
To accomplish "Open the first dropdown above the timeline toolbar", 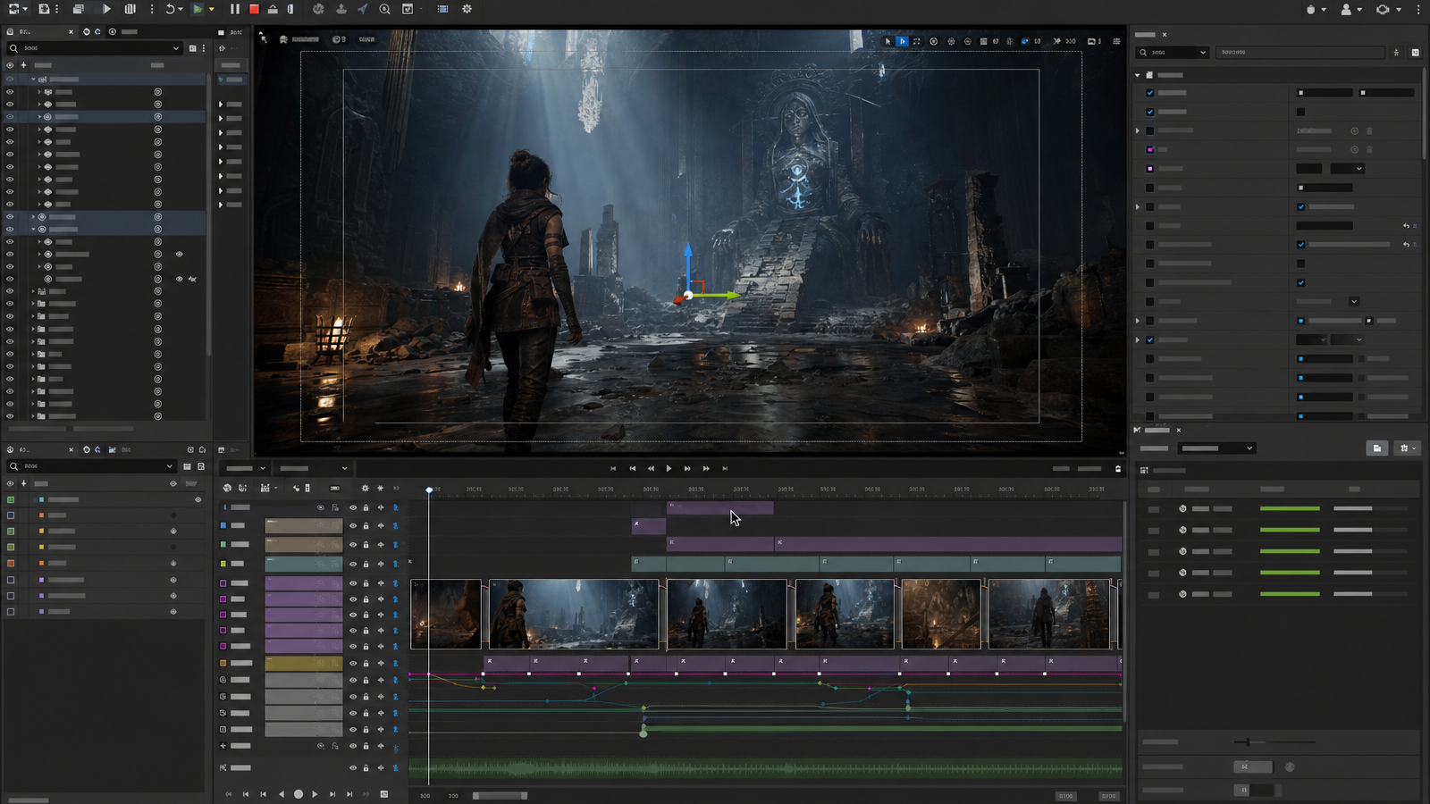I will pyautogui.click(x=245, y=468).
